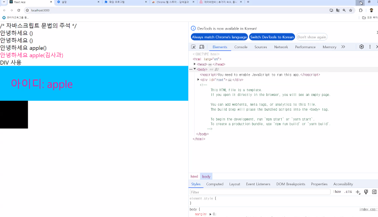
Task: Show more DevTools tabs chevron
Action: [343, 47]
